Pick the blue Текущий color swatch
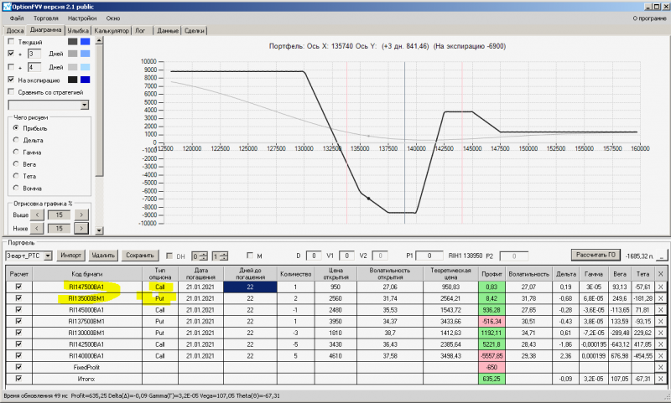Viewport: 671px width, 403px height. 86,41
